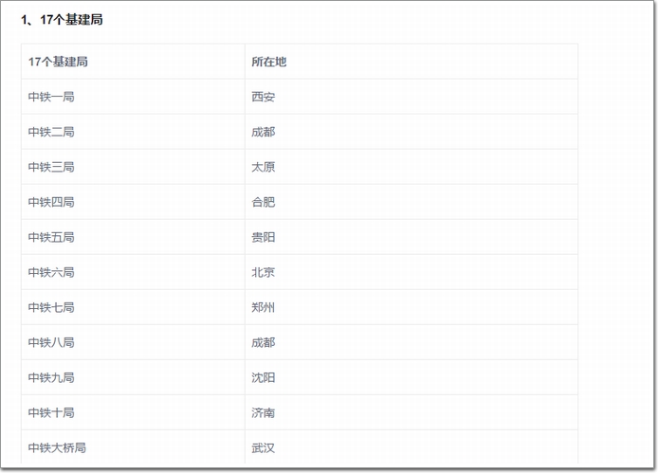658x473 pixels.
Task: Click the heading '1、17个基建局'
Action: click(x=63, y=20)
